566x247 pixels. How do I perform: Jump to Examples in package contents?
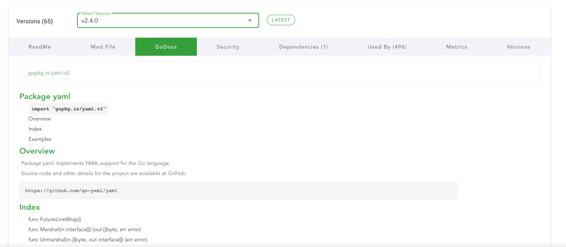[x=40, y=139]
